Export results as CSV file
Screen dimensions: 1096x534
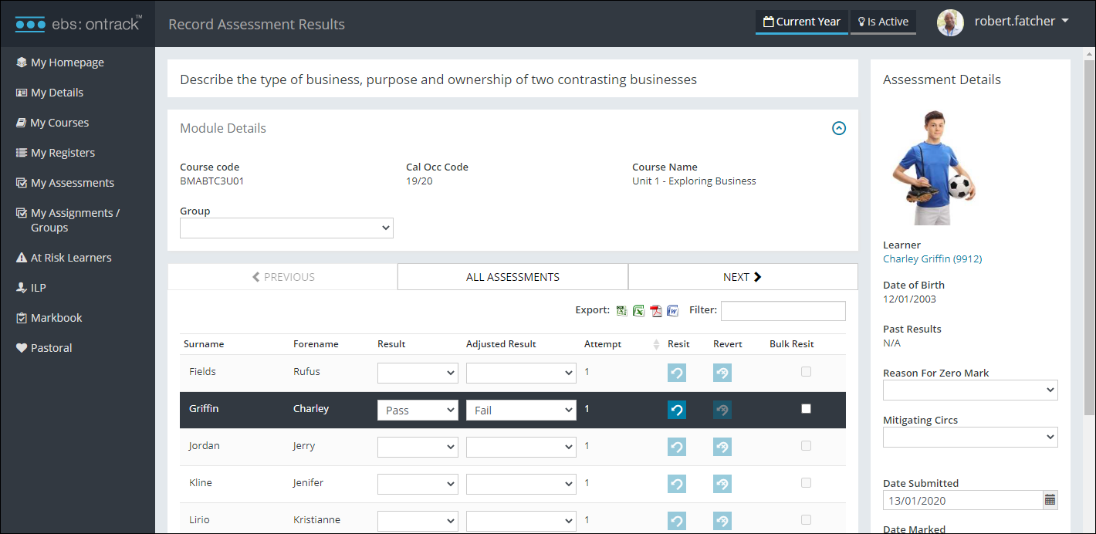click(621, 311)
